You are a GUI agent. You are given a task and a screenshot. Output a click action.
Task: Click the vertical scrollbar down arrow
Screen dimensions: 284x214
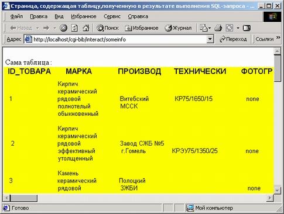click(277, 190)
